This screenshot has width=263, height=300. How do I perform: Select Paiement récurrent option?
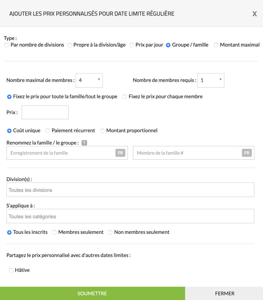(x=48, y=131)
